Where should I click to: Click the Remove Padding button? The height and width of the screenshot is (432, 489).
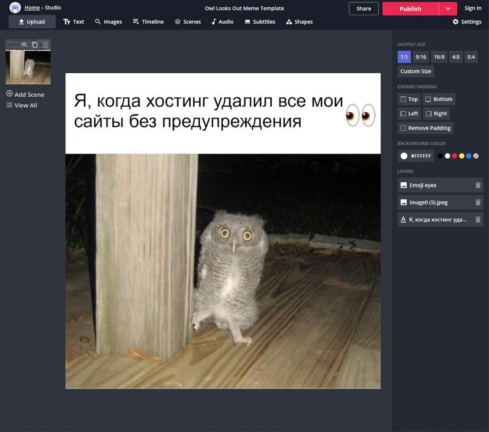click(x=425, y=128)
